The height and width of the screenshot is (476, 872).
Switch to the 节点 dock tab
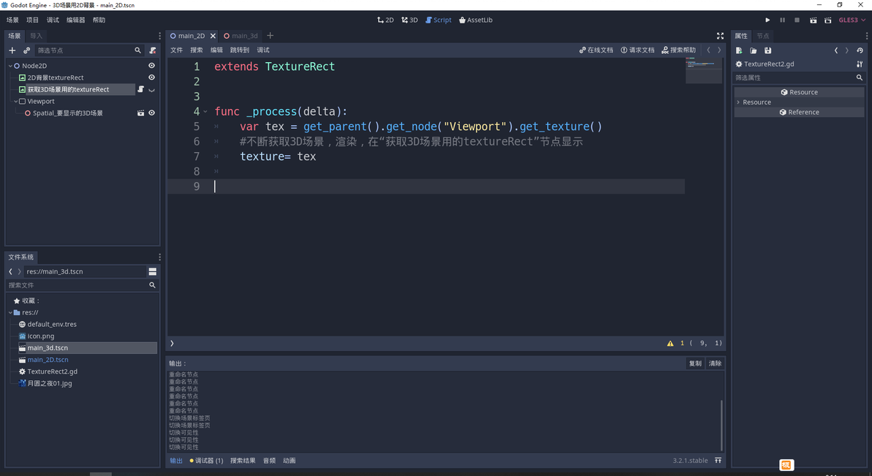[x=763, y=36]
